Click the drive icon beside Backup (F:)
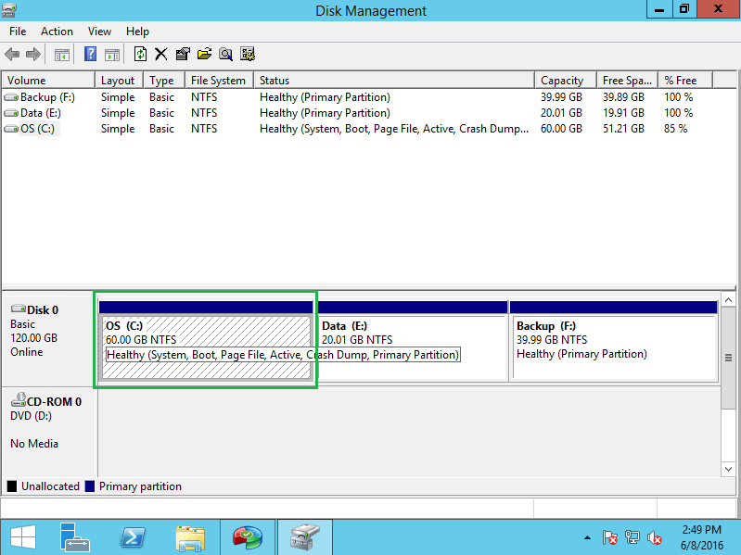The height and width of the screenshot is (555, 741). (x=11, y=97)
